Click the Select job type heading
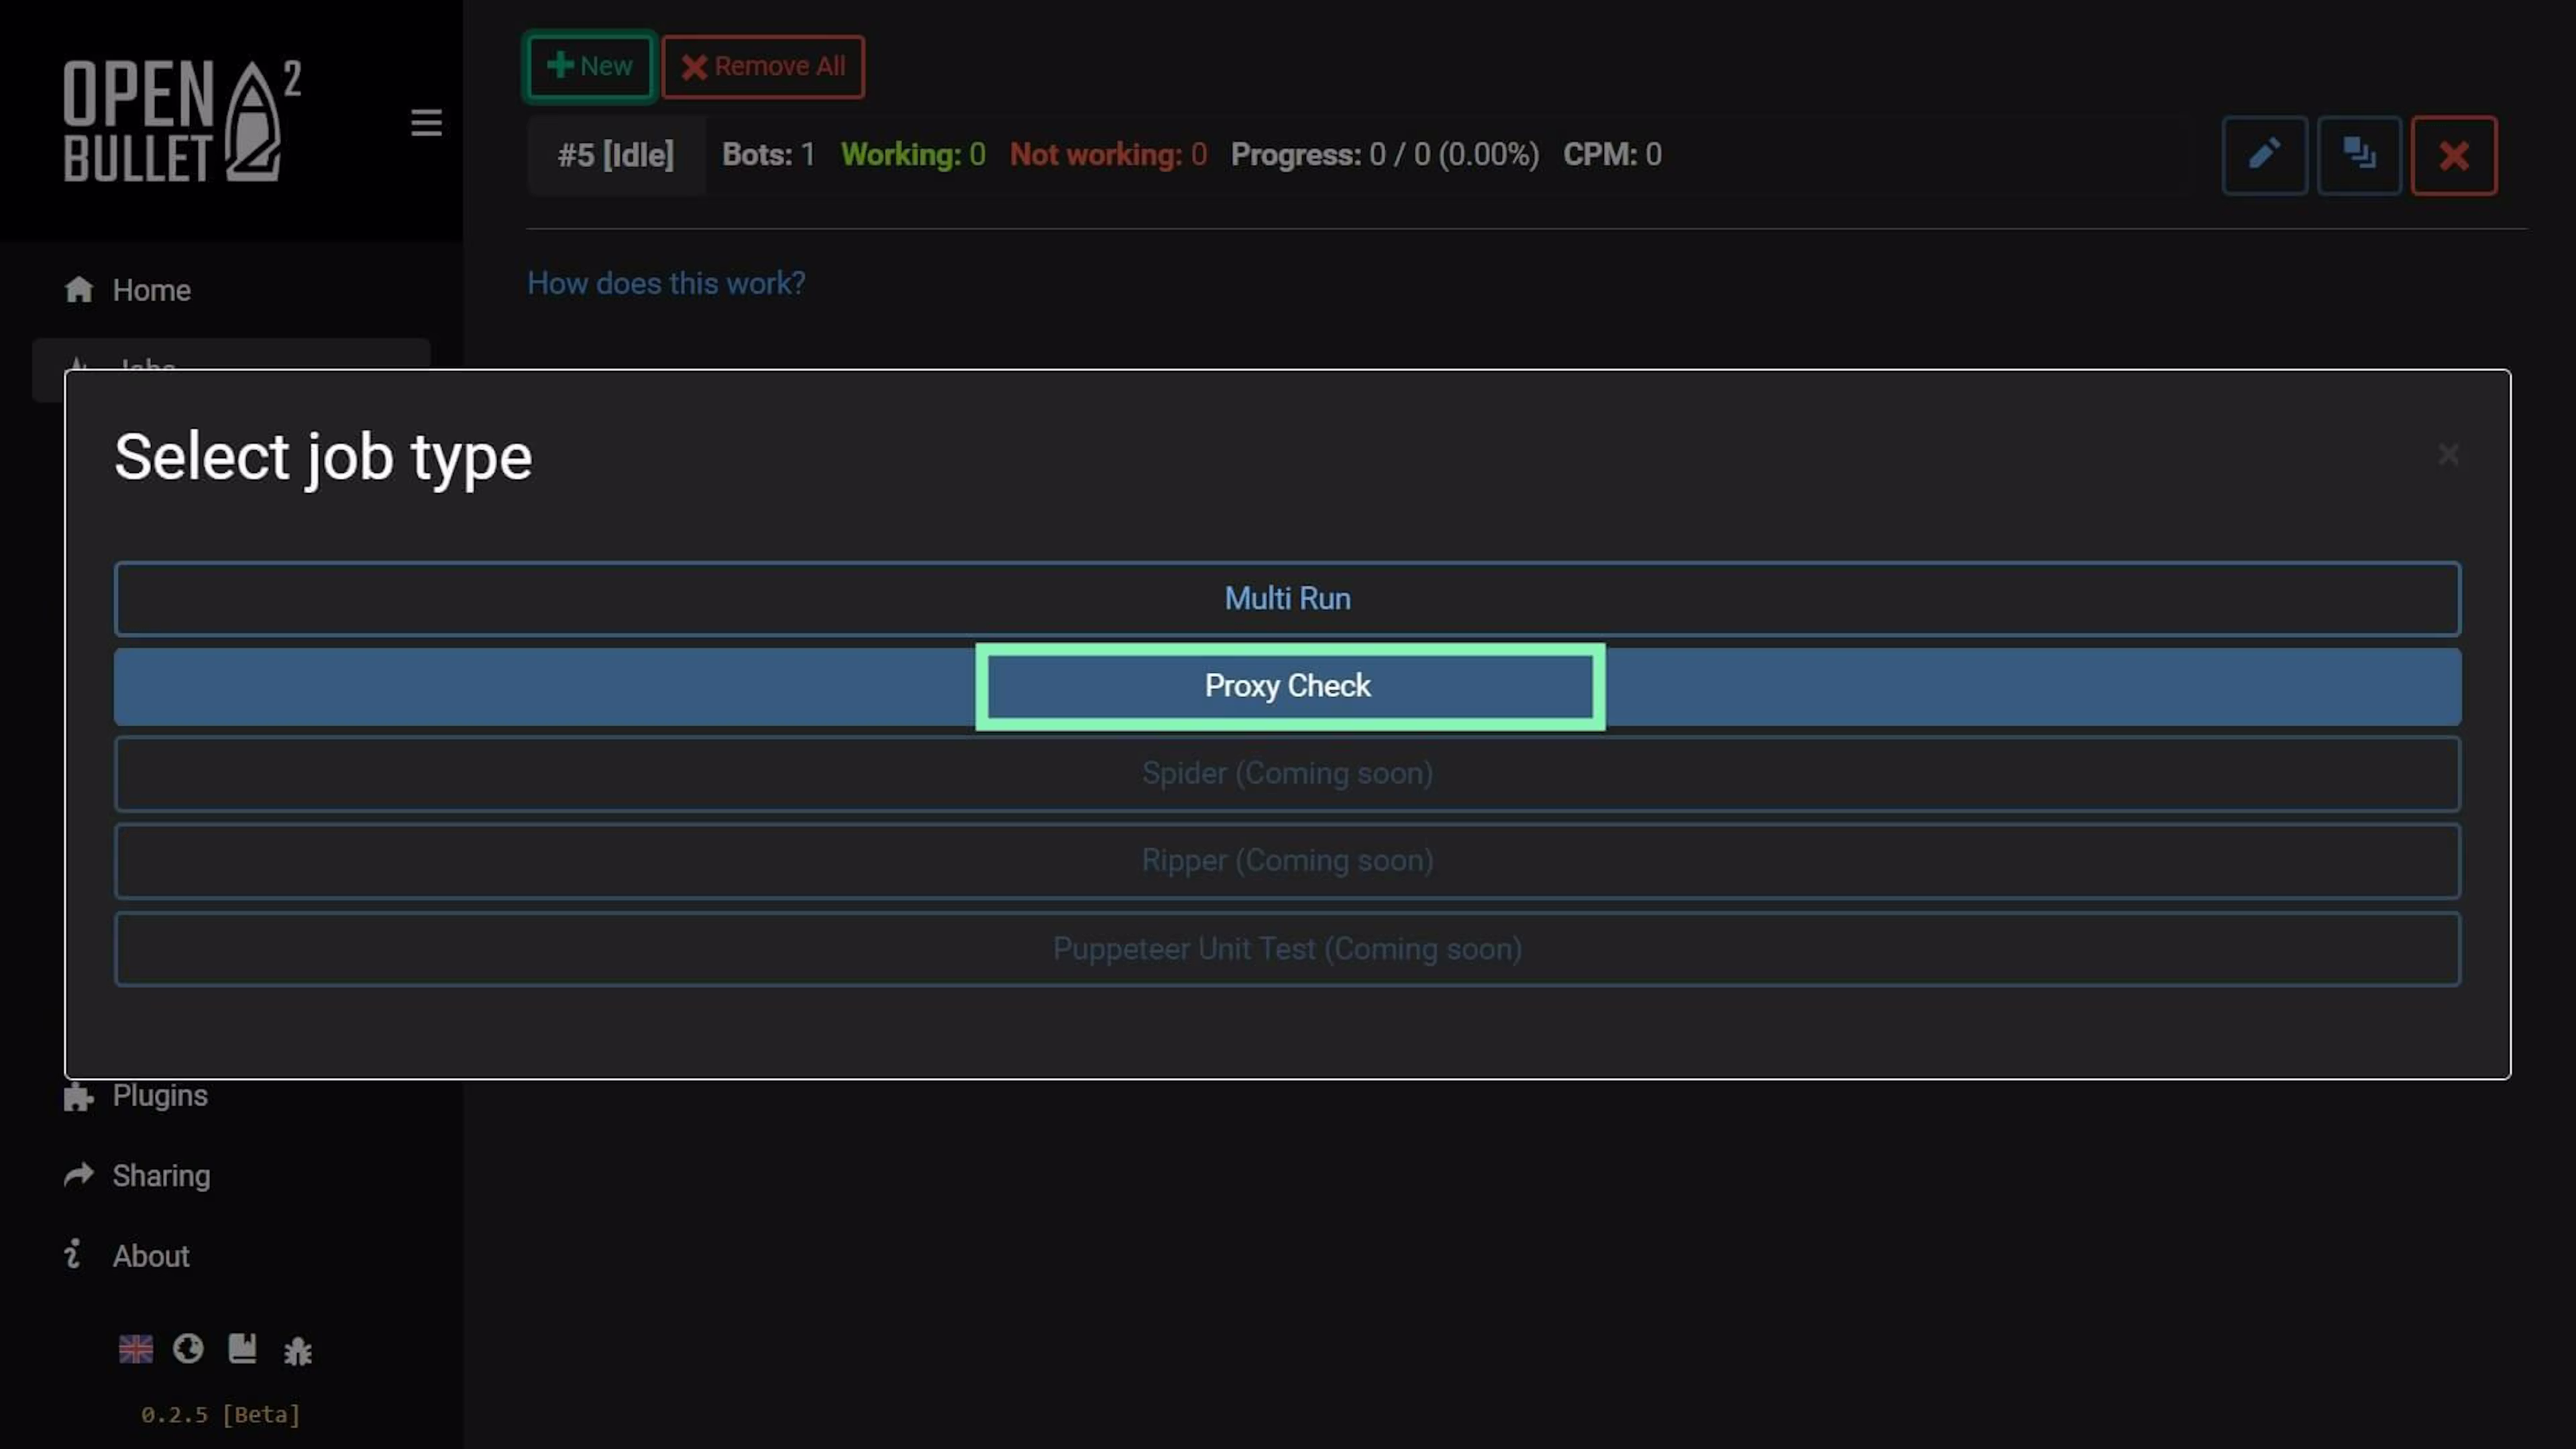 pos(323,457)
